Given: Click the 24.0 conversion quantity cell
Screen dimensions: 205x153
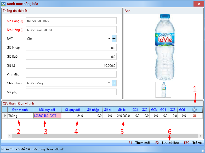Looking at the screenshot, I should pyautogui.click(x=72, y=116).
